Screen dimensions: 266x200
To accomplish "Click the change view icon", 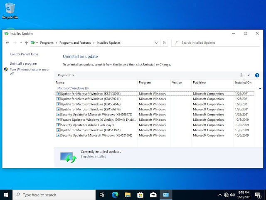I will tap(243, 75).
